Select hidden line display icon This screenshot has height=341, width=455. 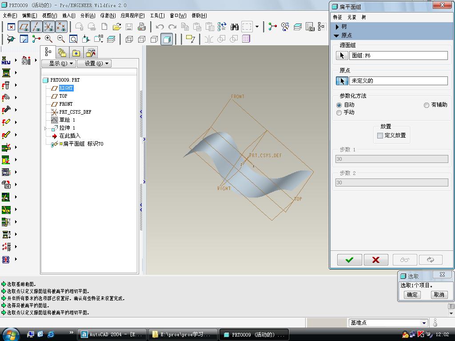click(x=142, y=39)
